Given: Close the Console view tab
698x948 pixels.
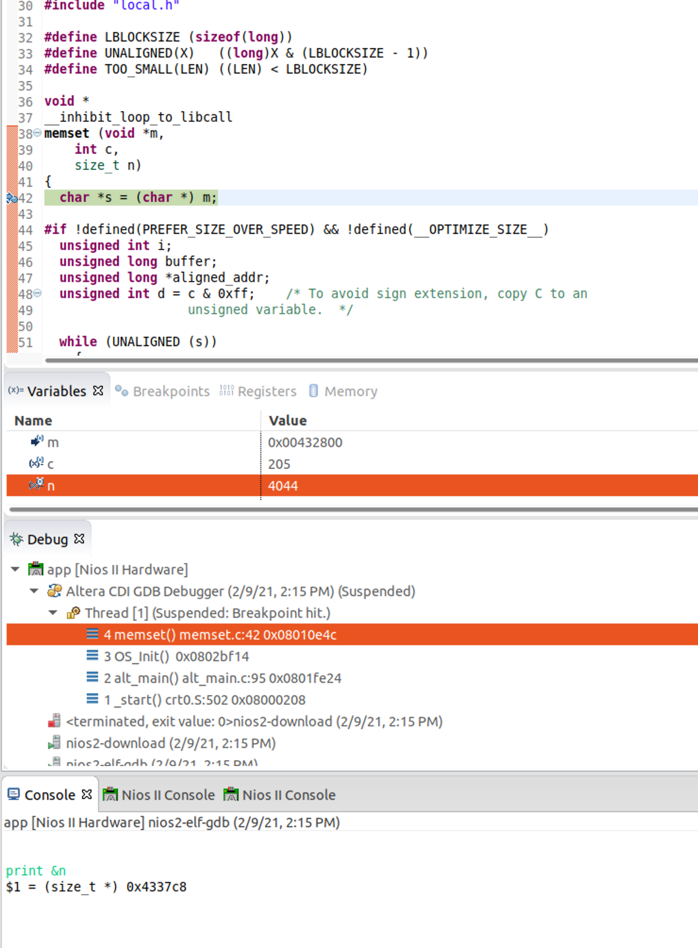Looking at the screenshot, I should [87, 794].
